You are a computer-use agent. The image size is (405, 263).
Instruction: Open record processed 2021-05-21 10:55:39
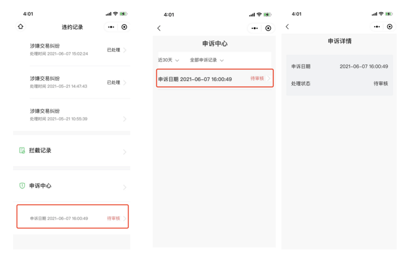[72, 115]
